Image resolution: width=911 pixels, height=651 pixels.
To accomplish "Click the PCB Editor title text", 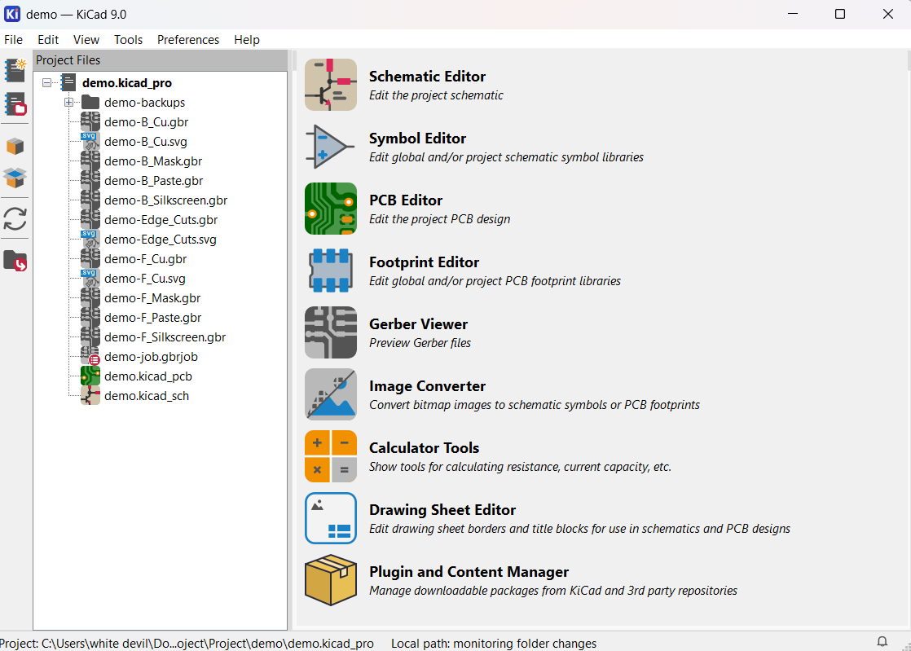I will pos(406,200).
